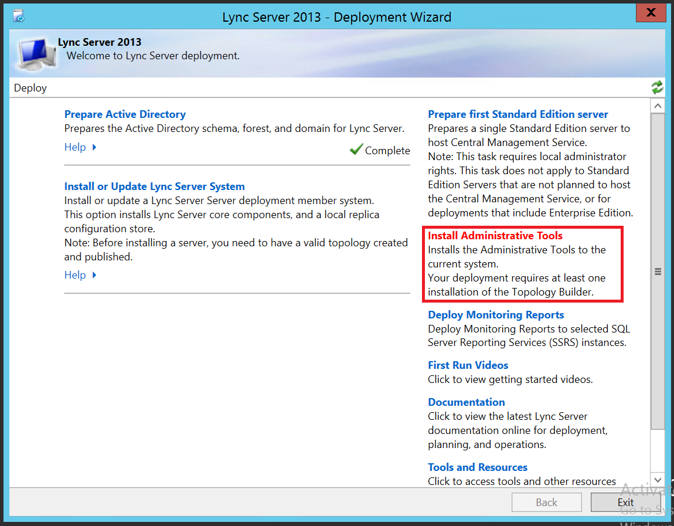Click Help link under Install or Update Lync
Image resolution: width=674 pixels, height=526 pixels.
[x=75, y=275]
